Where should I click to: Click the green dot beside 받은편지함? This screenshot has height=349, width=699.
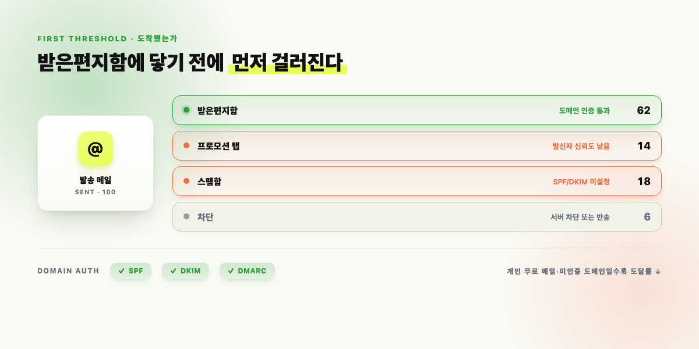point(186,110)
